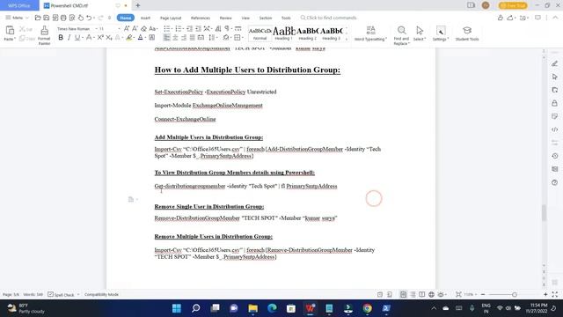
Task: Click the print icon in quick toolbar
Action: [x=63, y=18]
